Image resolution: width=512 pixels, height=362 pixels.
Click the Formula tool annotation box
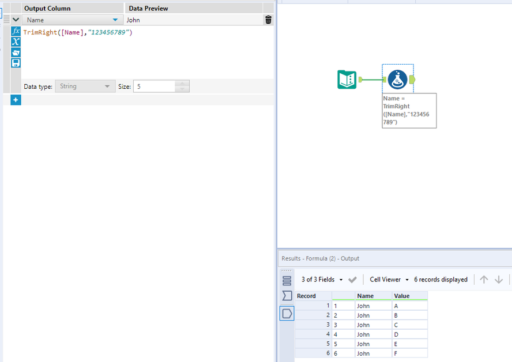click(x=409, y=110)
